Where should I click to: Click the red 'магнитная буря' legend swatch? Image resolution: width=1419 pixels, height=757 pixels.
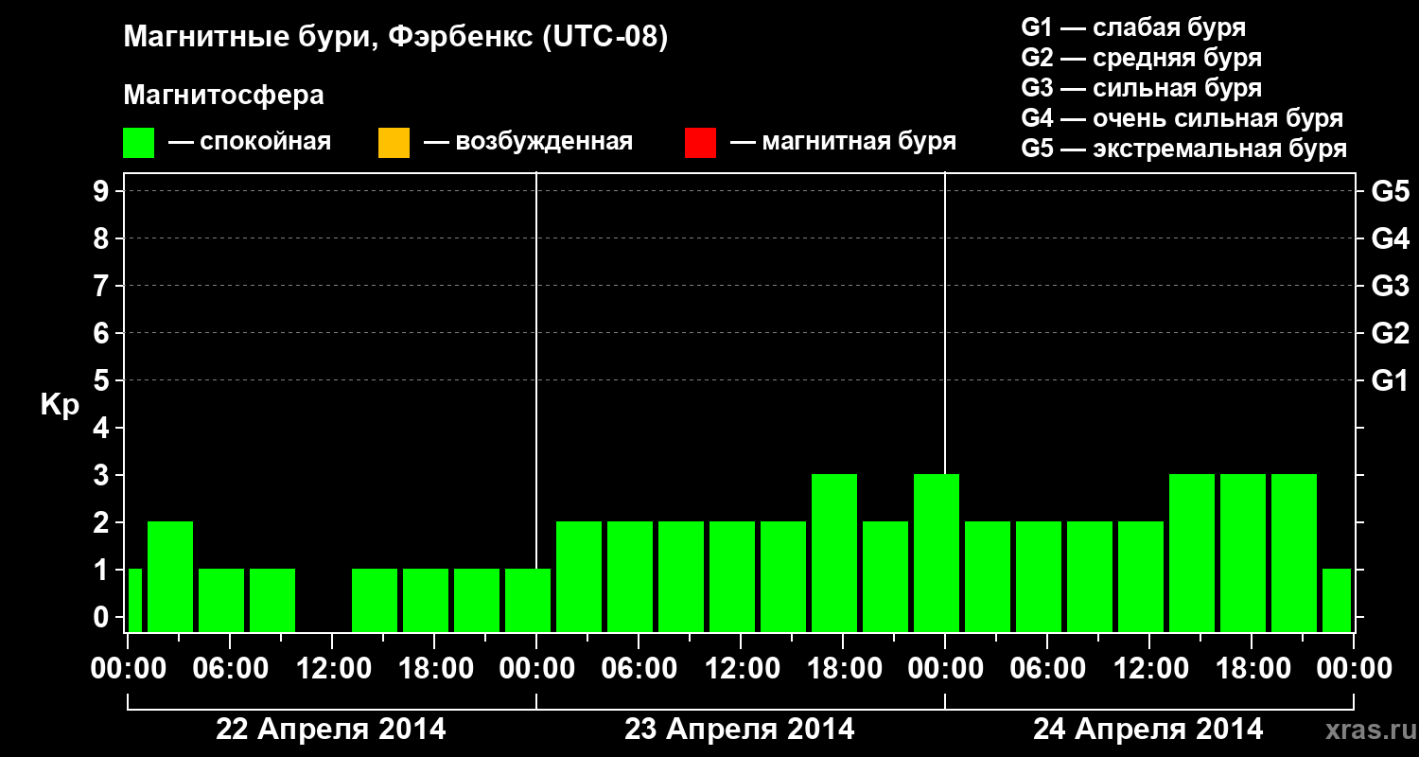click(x=700, y=143)
